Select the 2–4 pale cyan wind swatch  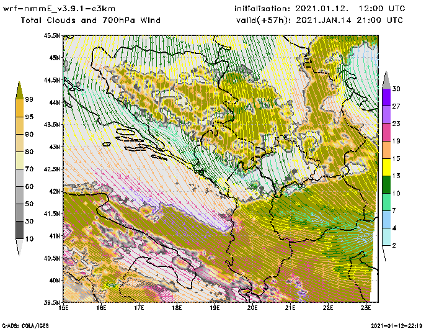[386, 237]
